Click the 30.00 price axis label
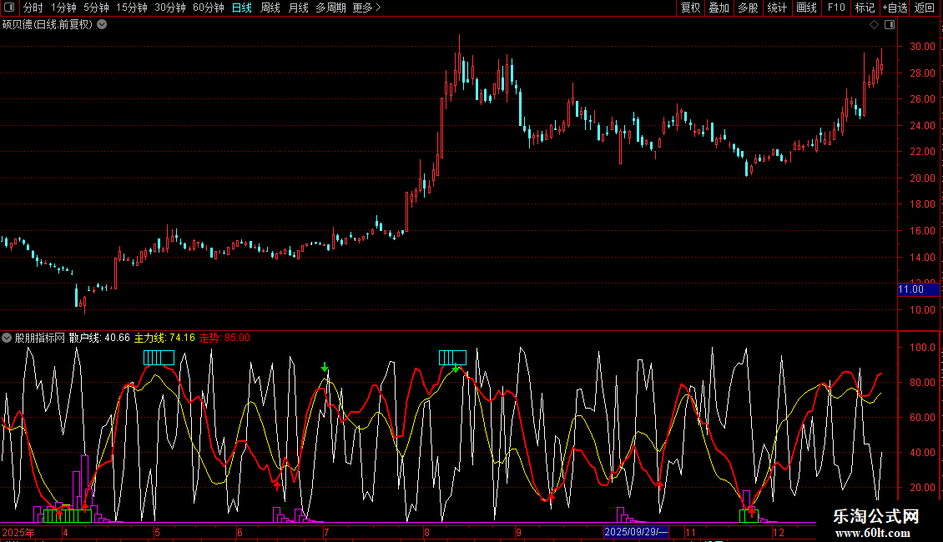This screenshot has width=943, height=542. (x=922, y=46)
